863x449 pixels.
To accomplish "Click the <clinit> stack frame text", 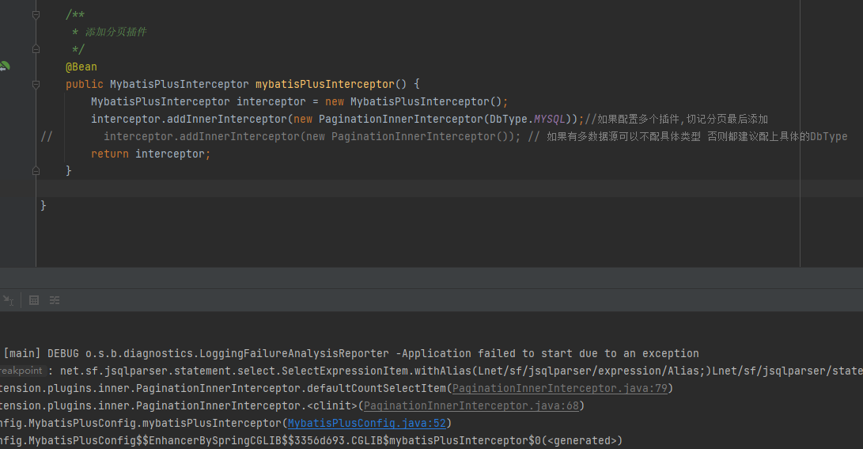I will click(332, 406).
